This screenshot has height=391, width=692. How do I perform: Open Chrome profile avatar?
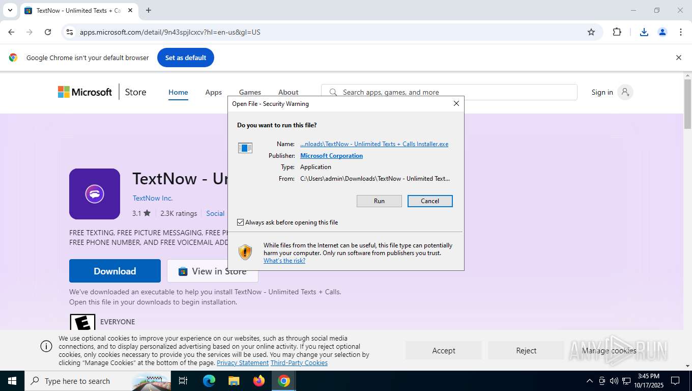coord(662,32)
